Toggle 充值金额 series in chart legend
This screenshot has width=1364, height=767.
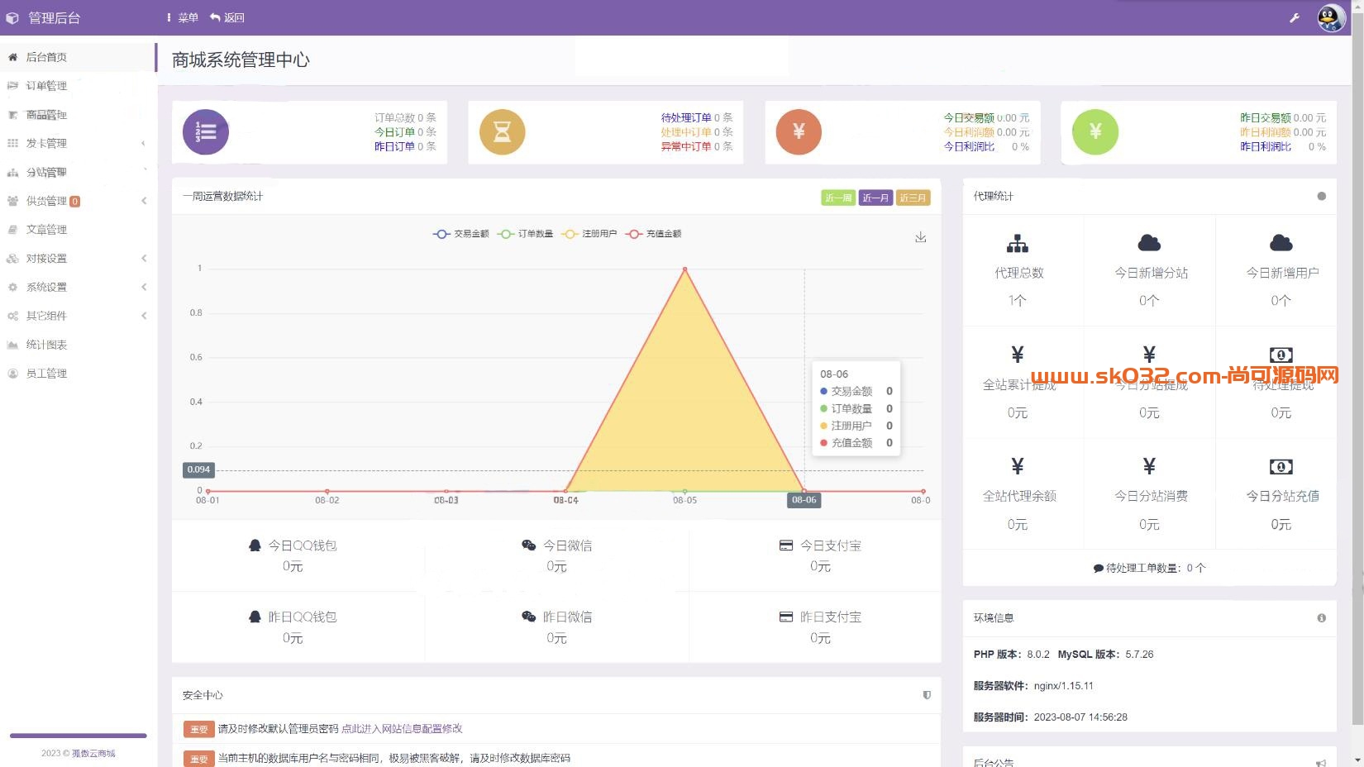(653, 234)
